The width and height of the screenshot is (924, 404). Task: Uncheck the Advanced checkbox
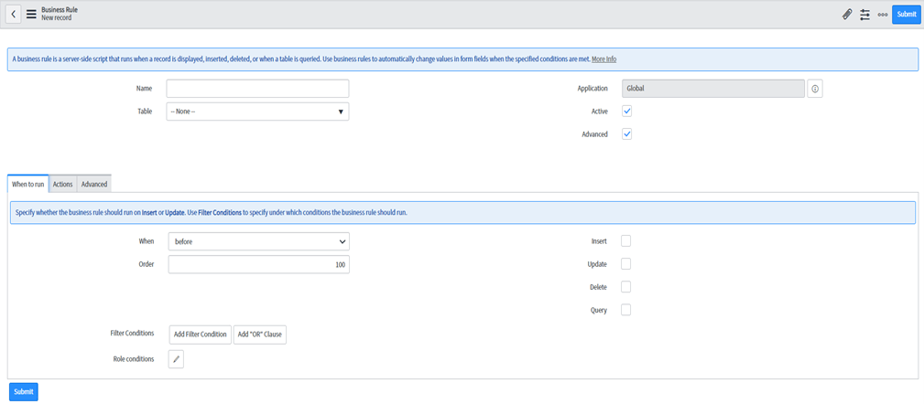[x=627, y=134]
